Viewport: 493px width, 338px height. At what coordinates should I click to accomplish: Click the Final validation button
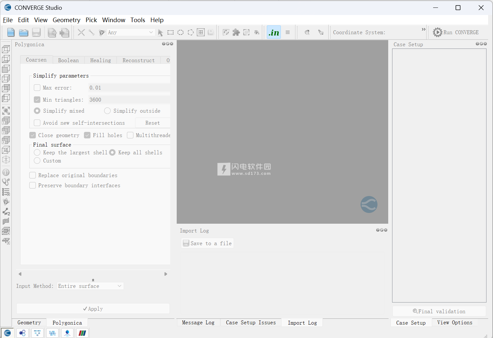coord(439,311)
